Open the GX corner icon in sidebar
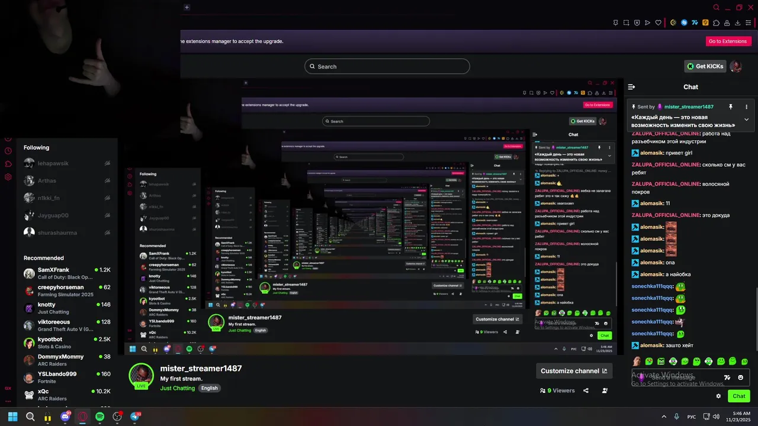 (8, 388)
